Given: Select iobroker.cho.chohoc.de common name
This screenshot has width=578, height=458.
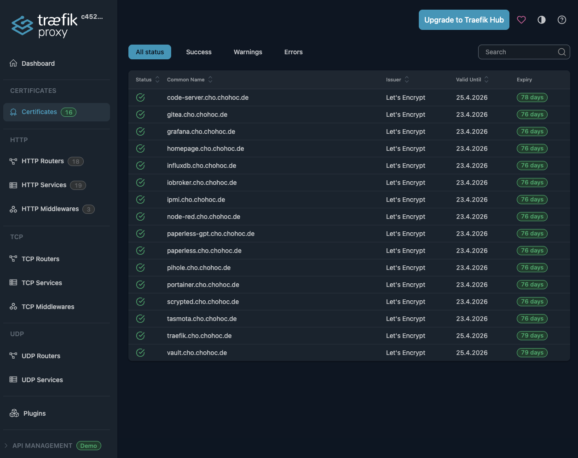Looking at the screenshot, I should point(202,183).
